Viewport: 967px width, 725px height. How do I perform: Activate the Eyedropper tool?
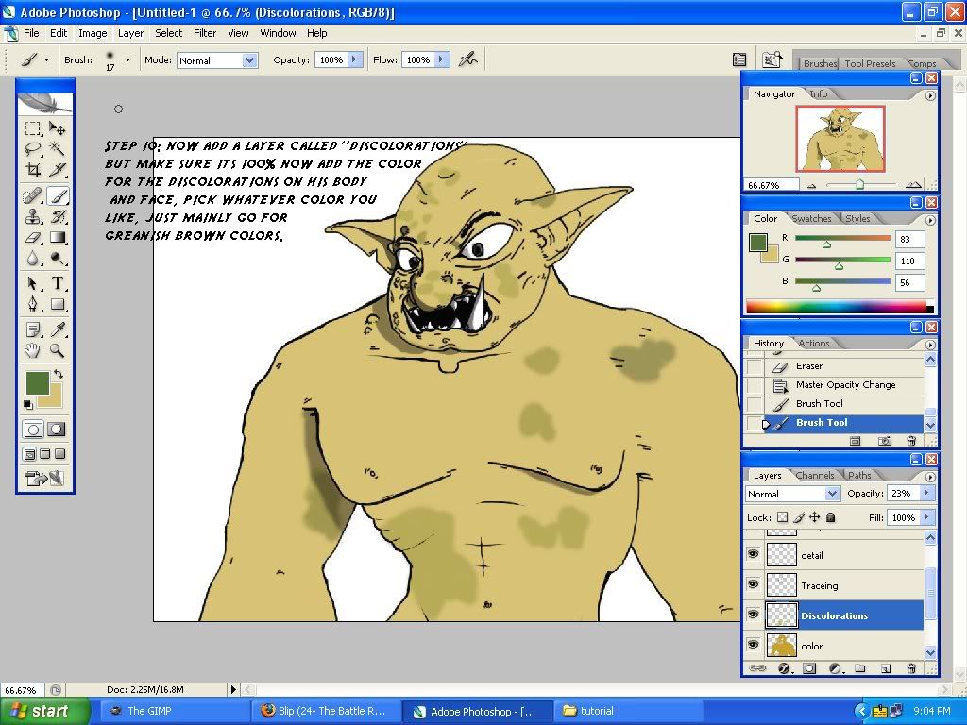pyautogui.click(x=58, y=329)
